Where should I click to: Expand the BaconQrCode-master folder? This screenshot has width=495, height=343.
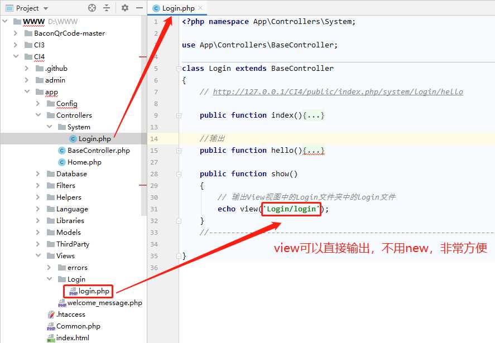pyautogui.click(x=16, y=33)
